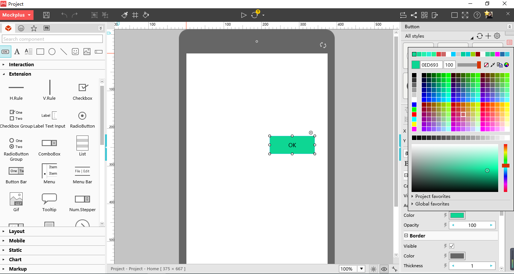Click the fullscreen expand arrows icon
This screenshot has width=514, height=274.
coord(465,15)
